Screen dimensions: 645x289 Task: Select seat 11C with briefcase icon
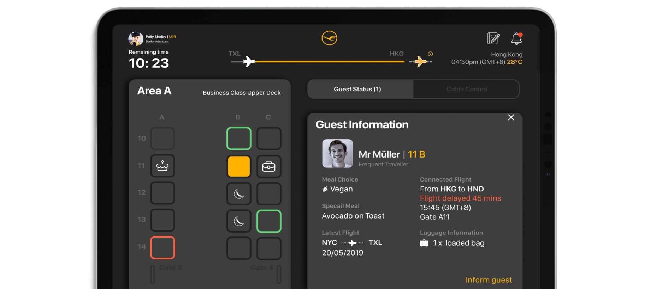click(x=269, y=166)
